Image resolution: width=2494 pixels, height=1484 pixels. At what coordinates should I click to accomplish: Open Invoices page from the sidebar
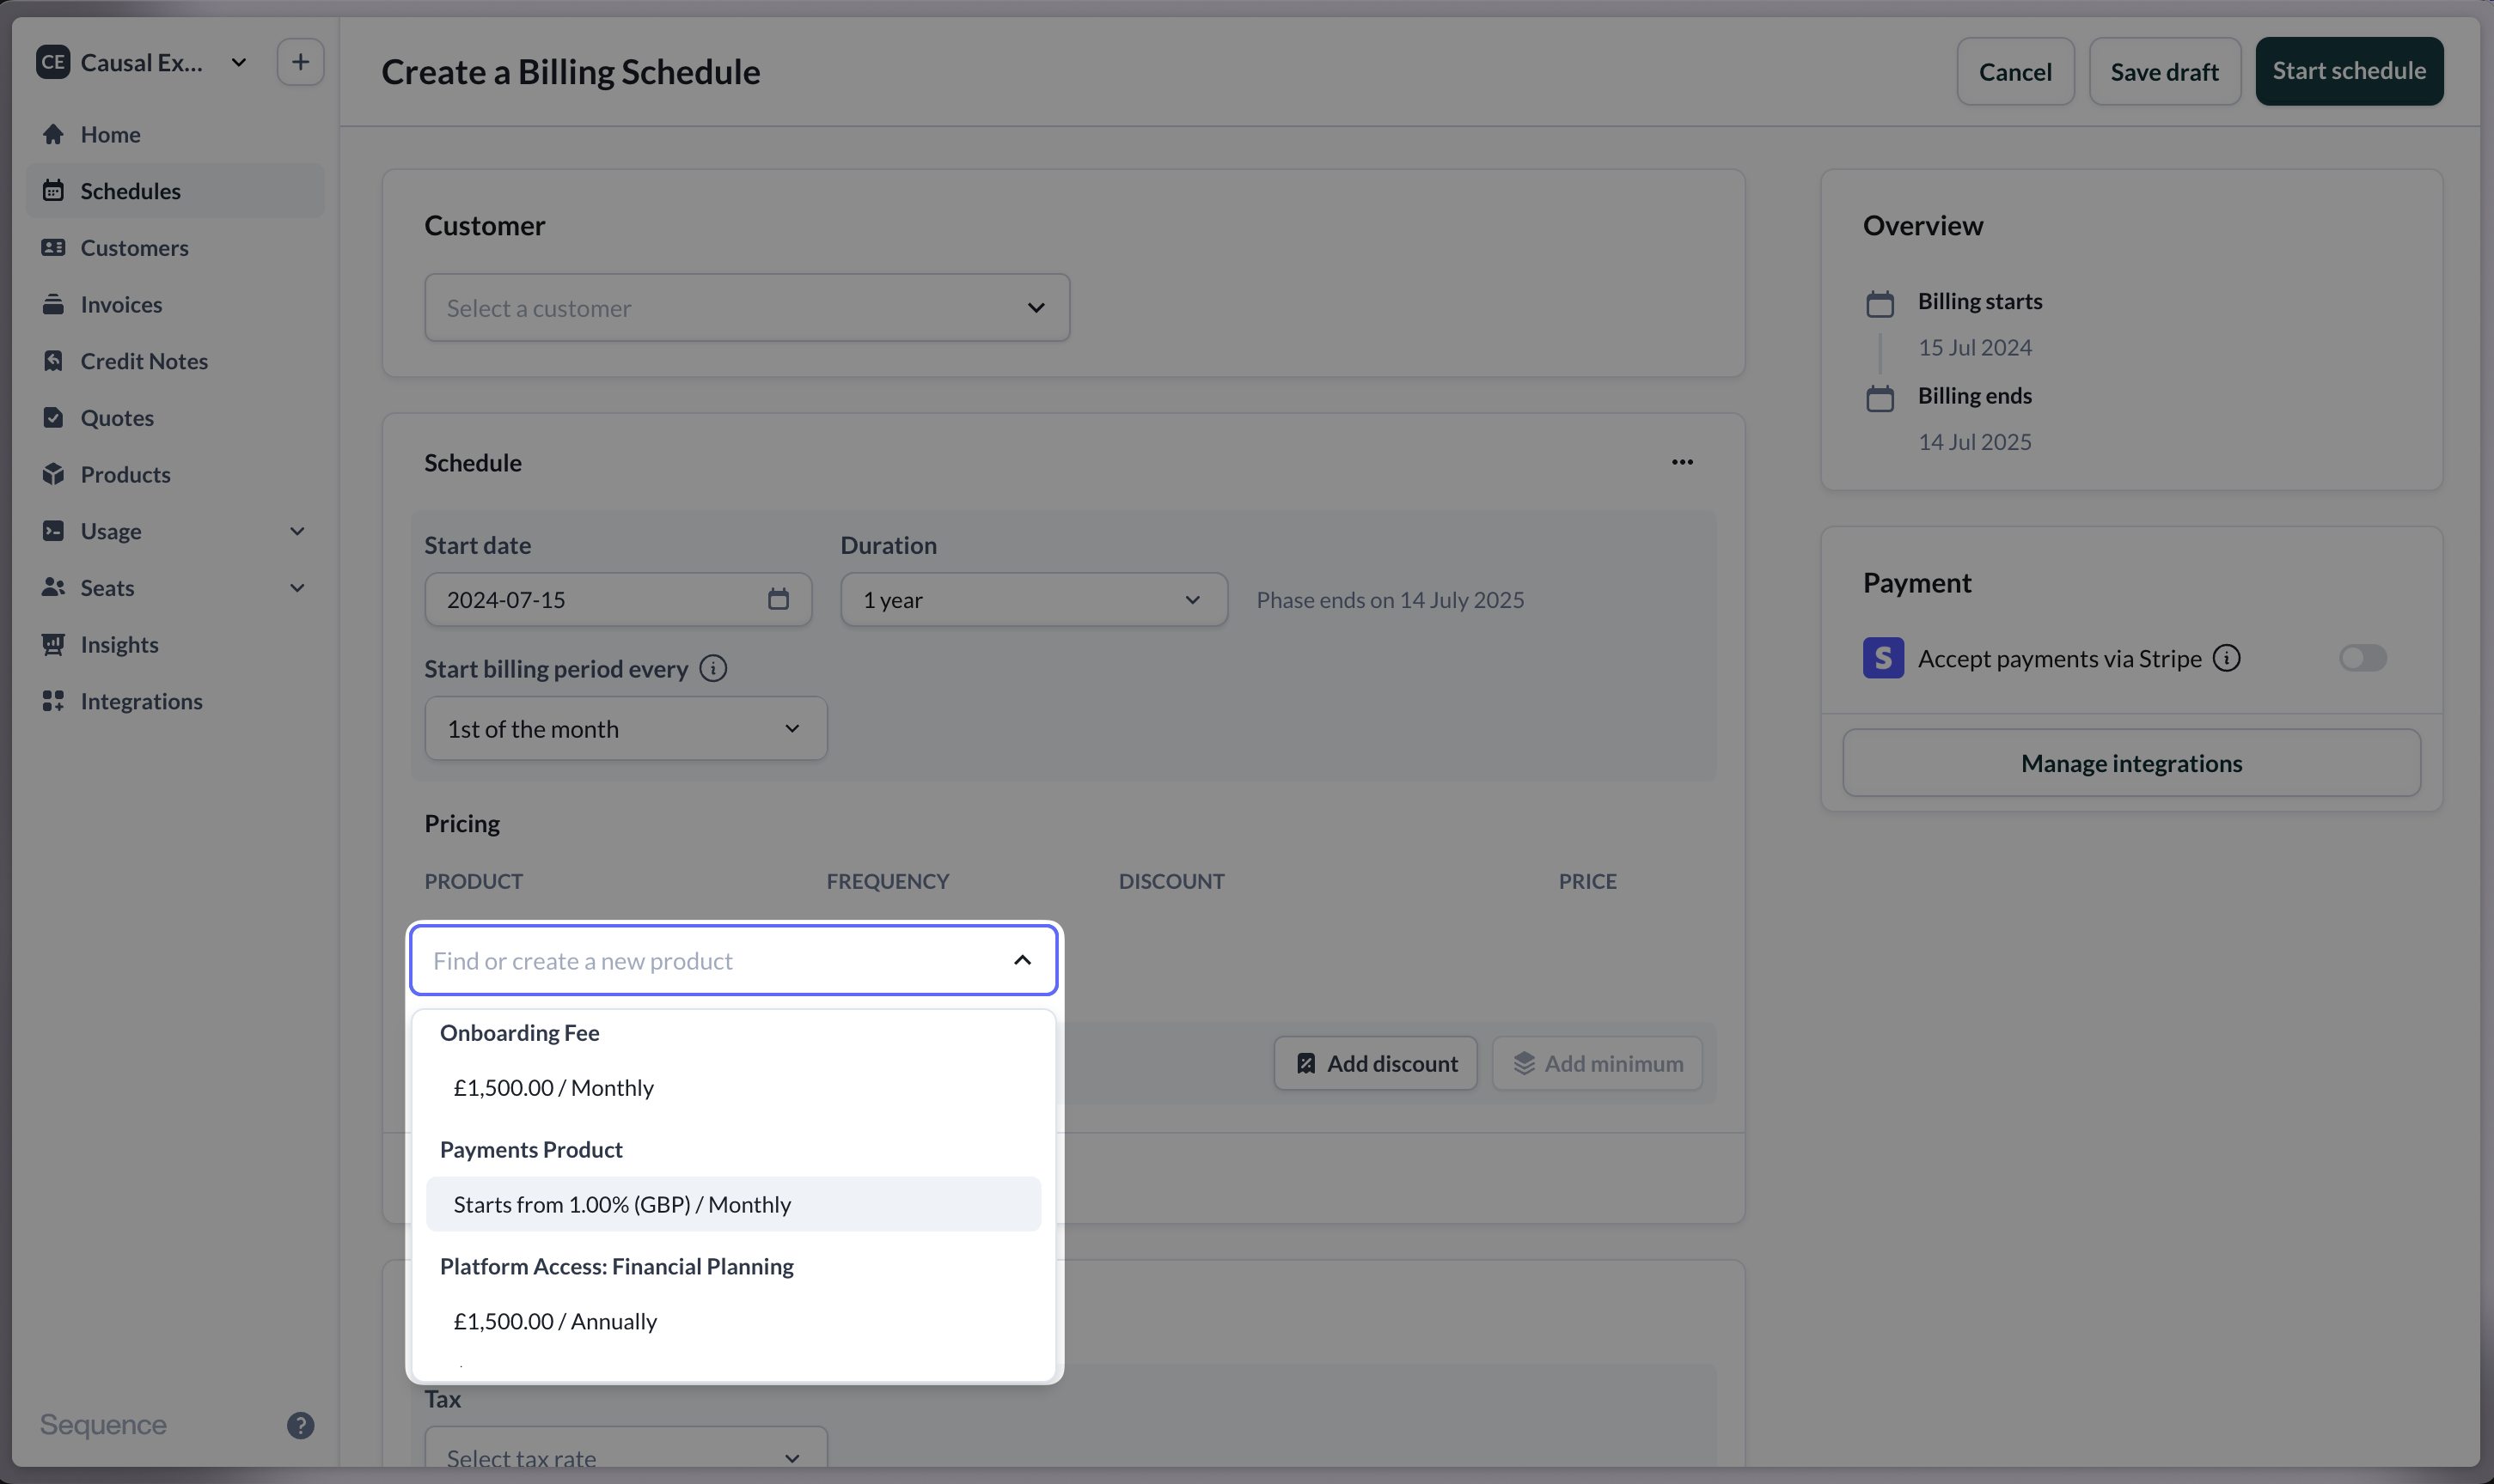(x=175, y=304)
